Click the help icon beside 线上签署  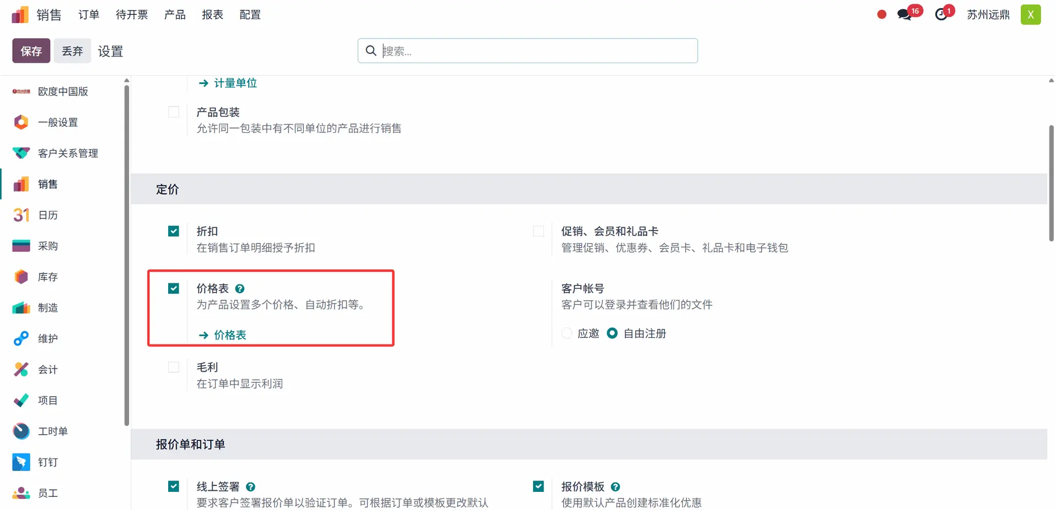(251, 487)
